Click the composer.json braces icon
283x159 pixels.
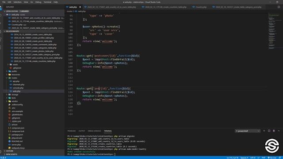click(x=10, y=128)
